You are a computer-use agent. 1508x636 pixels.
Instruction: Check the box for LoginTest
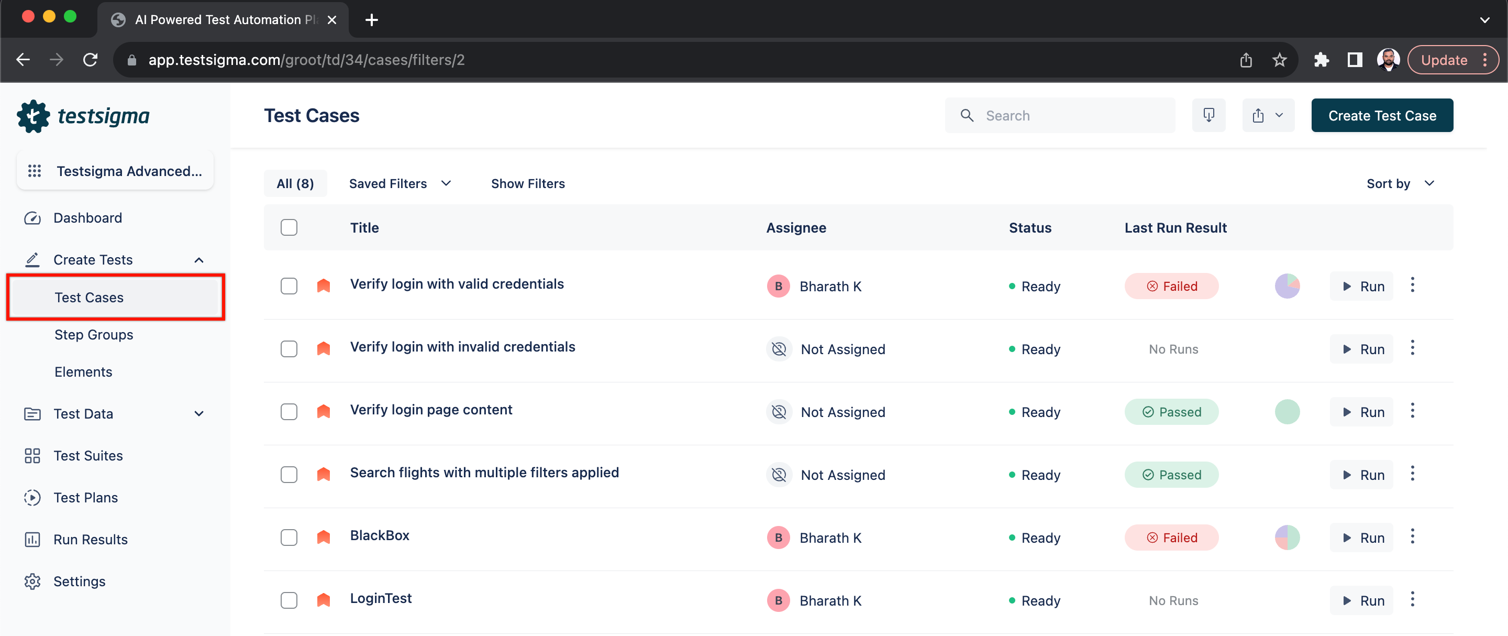tap(289, 600)
